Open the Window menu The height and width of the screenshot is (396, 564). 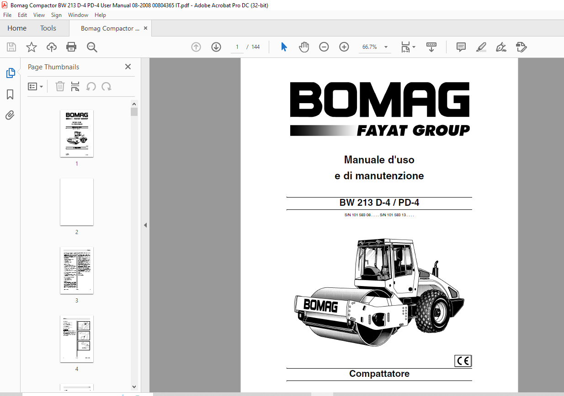click(78, 15)
